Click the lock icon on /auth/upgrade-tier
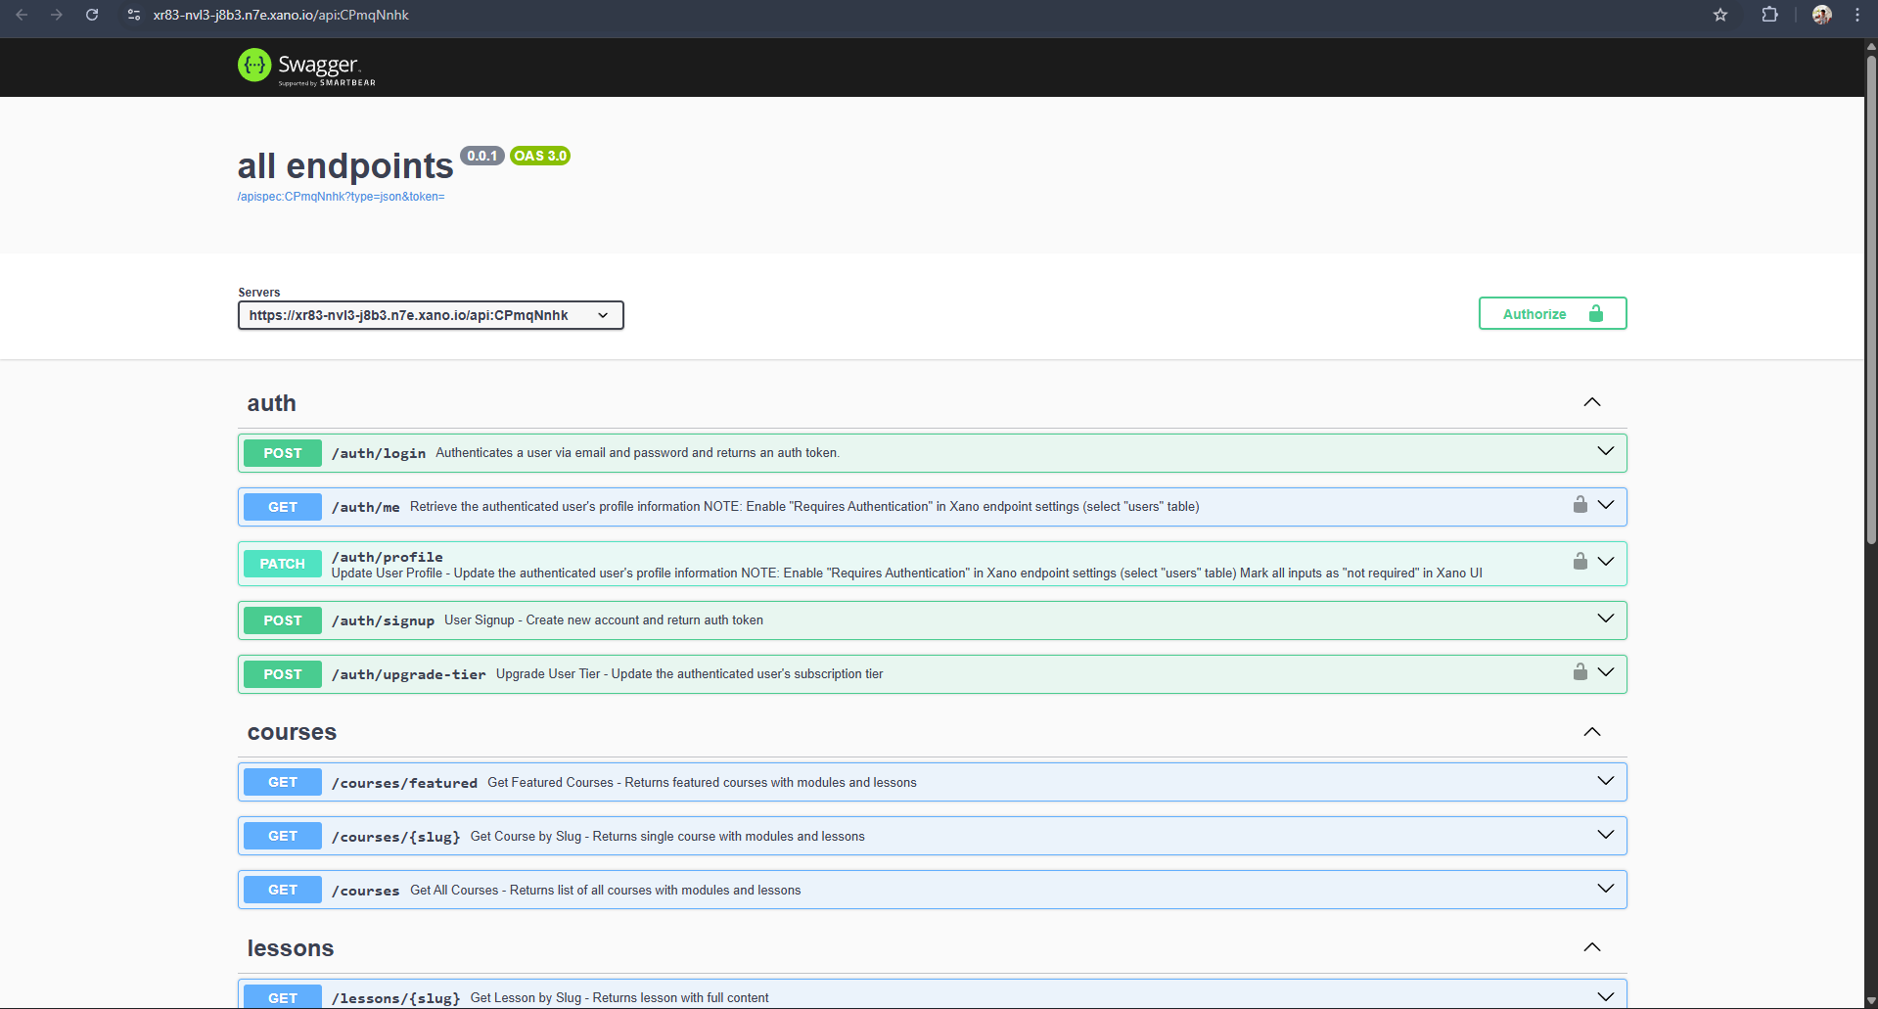The image size is (1878, 1009). 1580,672
